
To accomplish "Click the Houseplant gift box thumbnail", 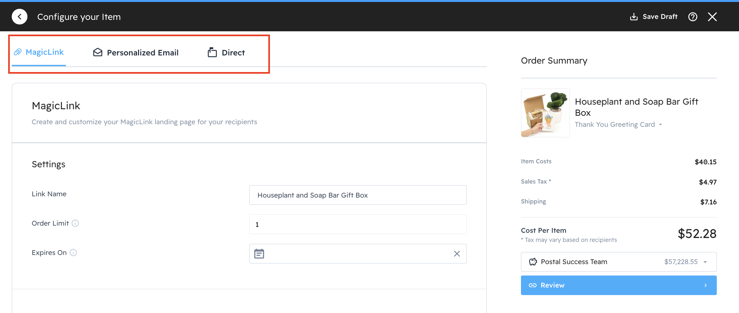I will tap(545, 113).
